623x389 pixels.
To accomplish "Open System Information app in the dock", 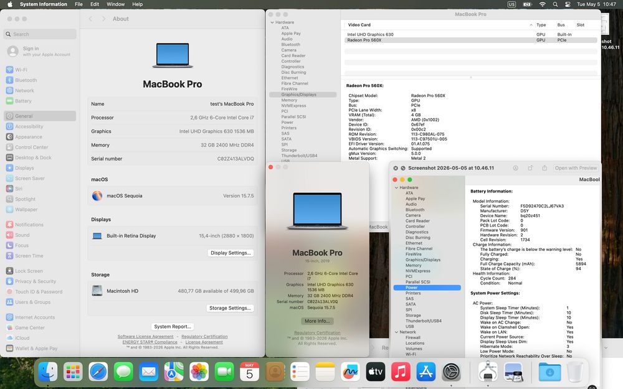I will [488, 372].
